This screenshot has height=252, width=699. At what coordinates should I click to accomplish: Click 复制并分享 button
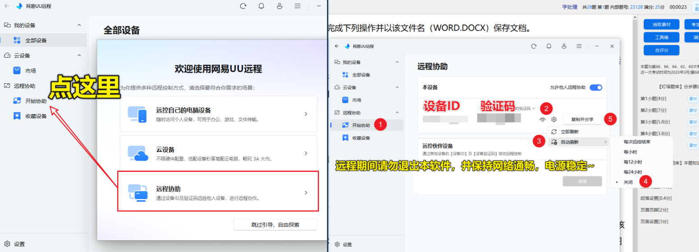[582, 120]
